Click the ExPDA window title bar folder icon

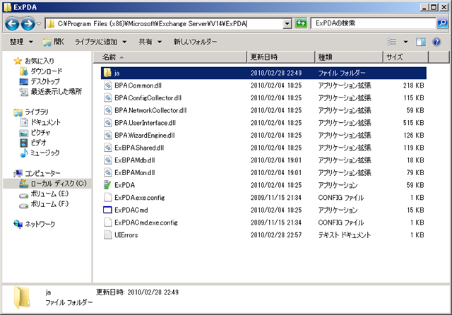point(7,7)
